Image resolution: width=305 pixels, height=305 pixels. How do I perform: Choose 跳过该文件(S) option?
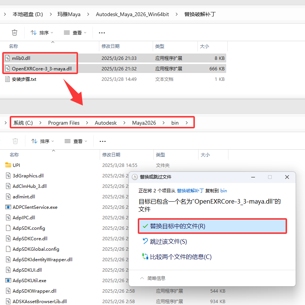pyautogui.click(x=165, y=242)
